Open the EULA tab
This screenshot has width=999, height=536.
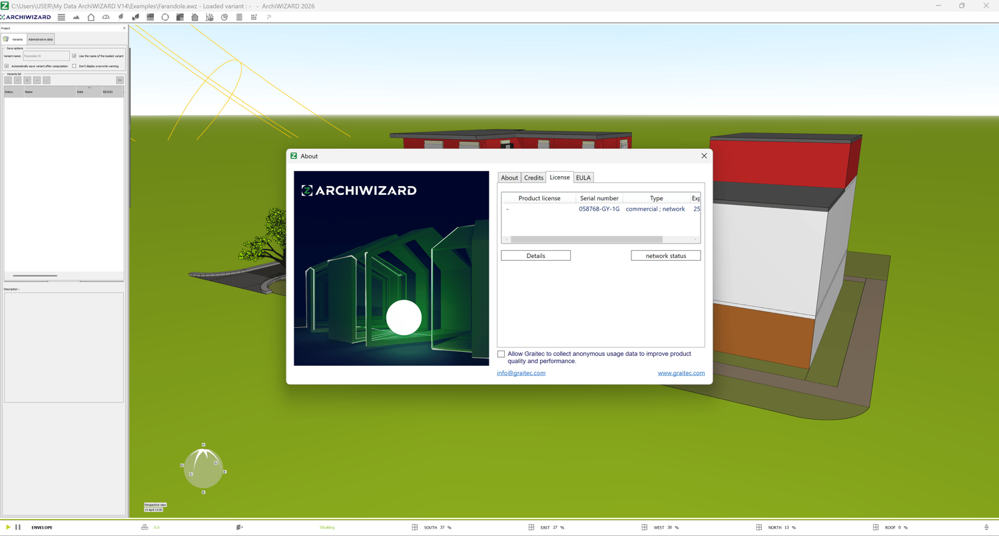click(583, 178)
